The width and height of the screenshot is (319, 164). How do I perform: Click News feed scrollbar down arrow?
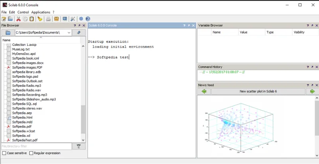(x=317, y=156)
